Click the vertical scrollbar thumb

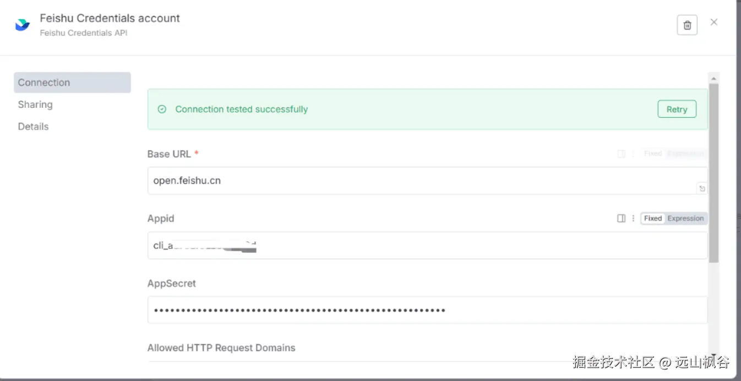click(714, 170)
